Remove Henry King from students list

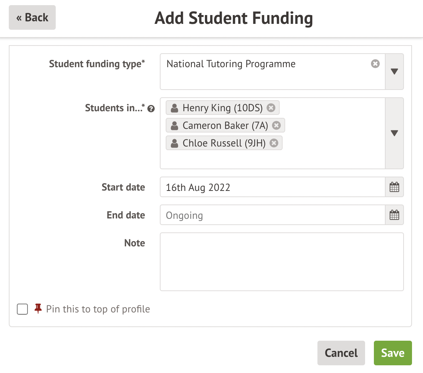coord(271,108)
